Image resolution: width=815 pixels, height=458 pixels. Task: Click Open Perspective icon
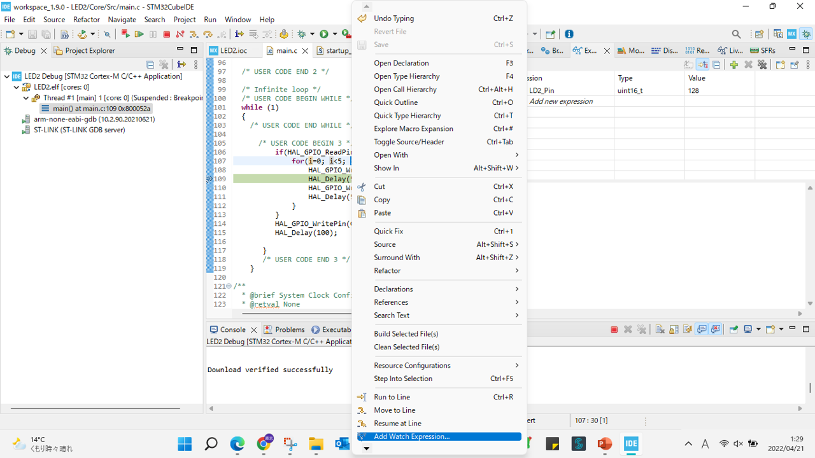(759, 34)
